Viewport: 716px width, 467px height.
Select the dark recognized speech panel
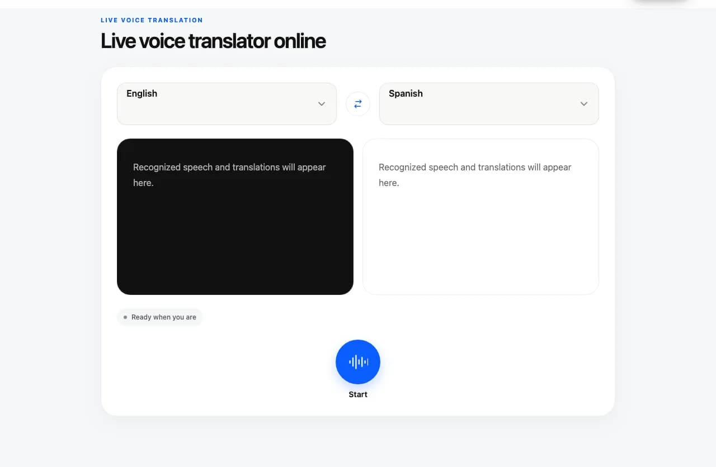235,217
